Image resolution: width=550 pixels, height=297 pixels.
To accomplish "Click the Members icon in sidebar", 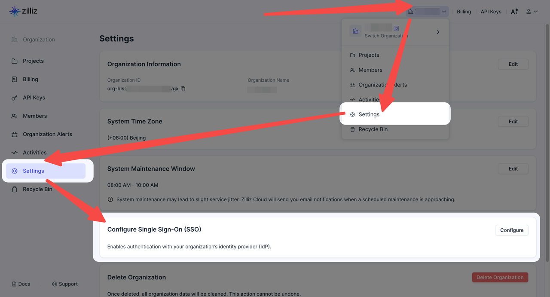I will pyautogui.click(x=15, y=116).
